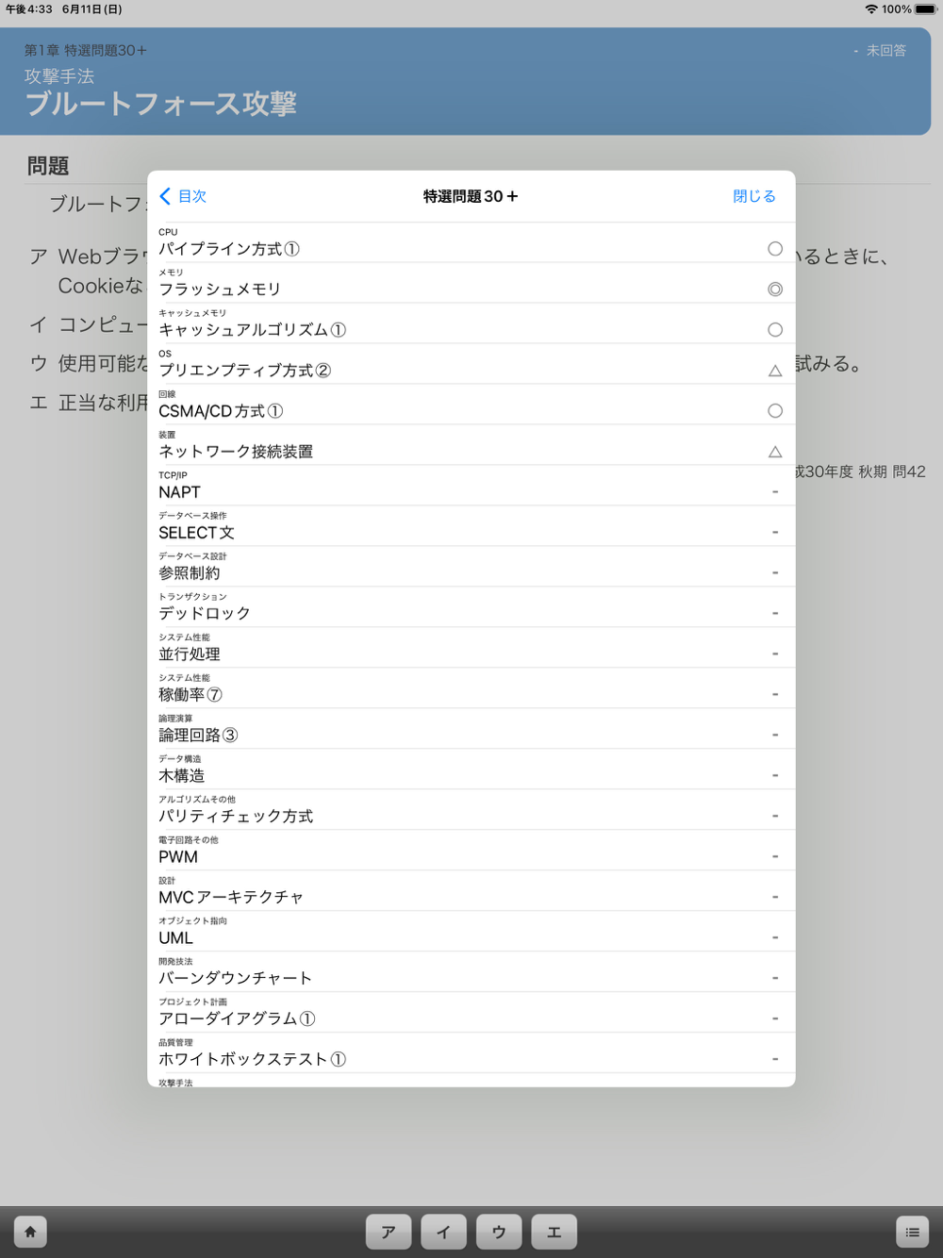Select the MVCアーキテクチャ list item

(471, 891)
